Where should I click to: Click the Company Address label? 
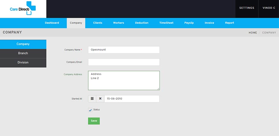pyautogui.click(x=73, y=74)
